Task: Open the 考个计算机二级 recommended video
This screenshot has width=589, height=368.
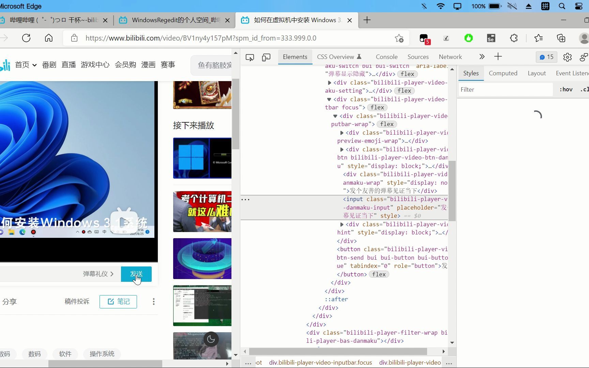Action: click(202, 212)
